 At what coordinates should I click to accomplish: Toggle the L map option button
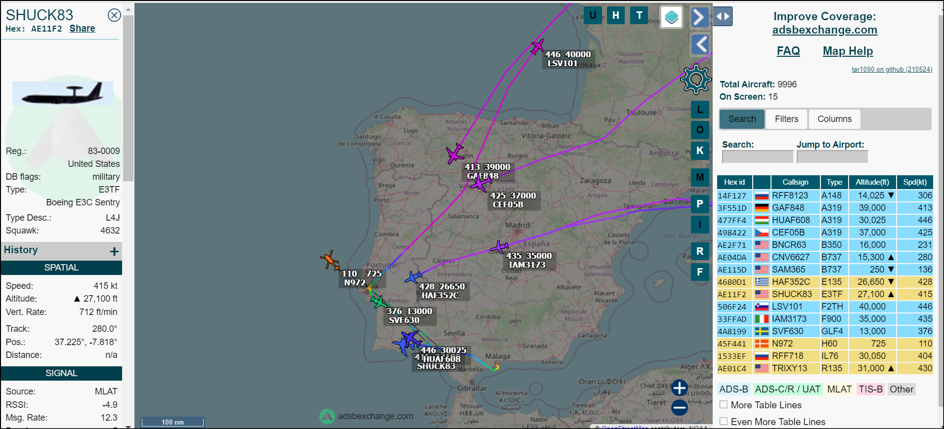pyautogui.click(x=700, y=110)
